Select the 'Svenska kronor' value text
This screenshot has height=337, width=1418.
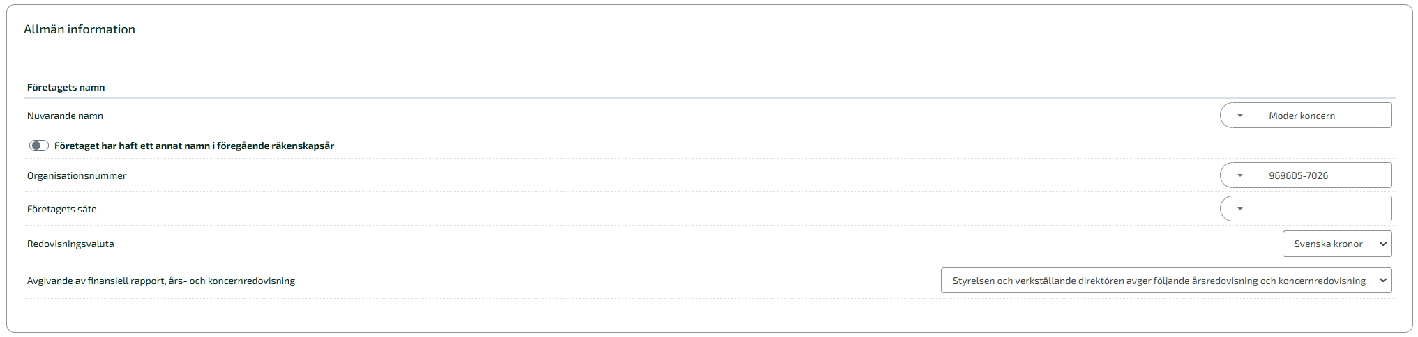[x=1328, y=244]
